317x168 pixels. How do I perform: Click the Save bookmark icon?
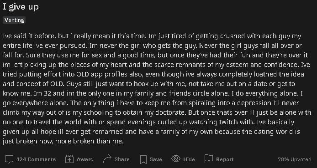143,159
